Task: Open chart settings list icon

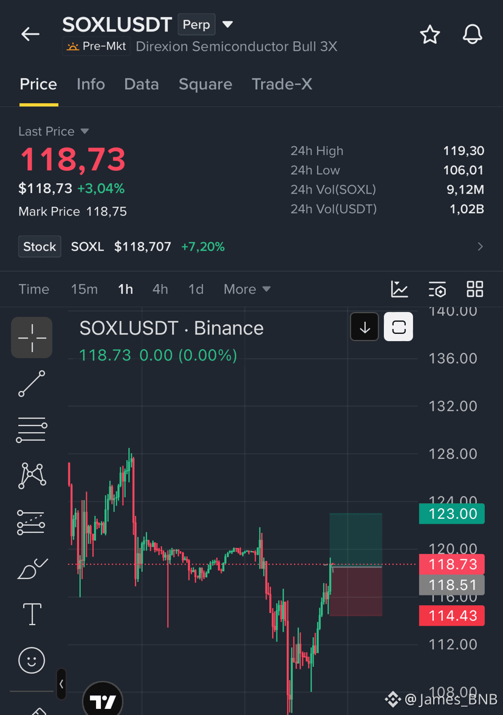Action: click(437, 289)
